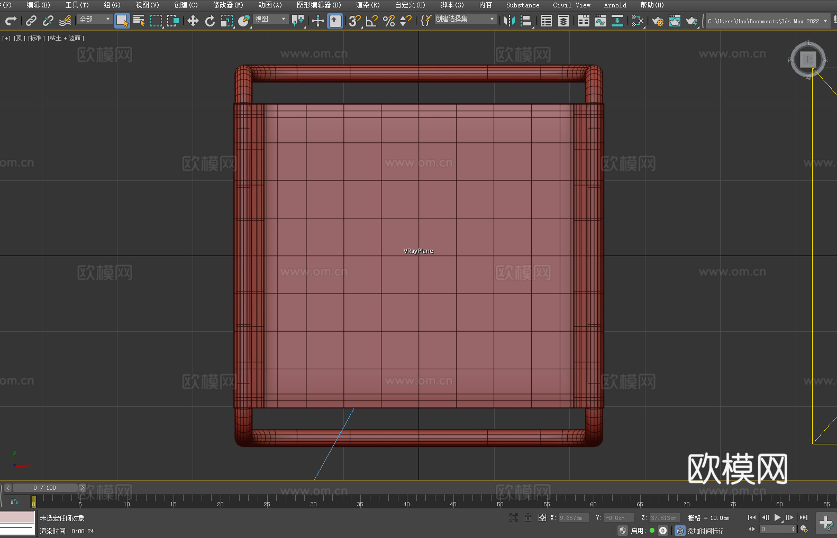Viewport: 837px width, 538px height.
Task: Click the X coordinate field
Action: point(574,518)
